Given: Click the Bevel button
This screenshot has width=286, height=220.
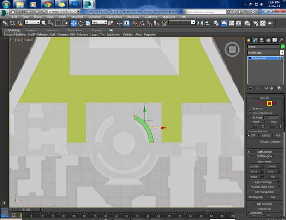Looking at the screenshot, I should click(x=254, y=172).
